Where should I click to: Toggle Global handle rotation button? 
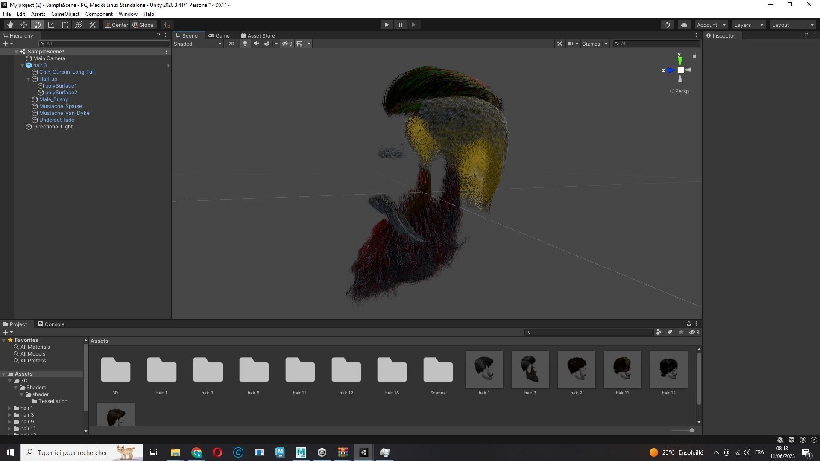click(143, 25)
